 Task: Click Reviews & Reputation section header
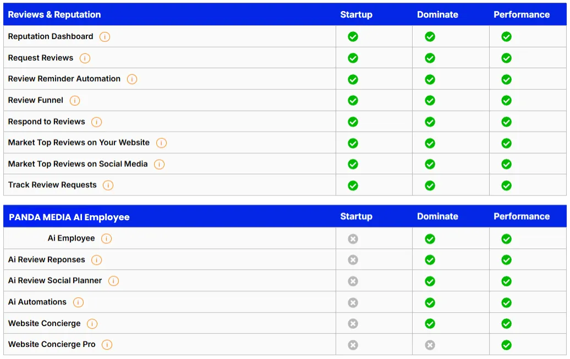(x=54, y=14)
